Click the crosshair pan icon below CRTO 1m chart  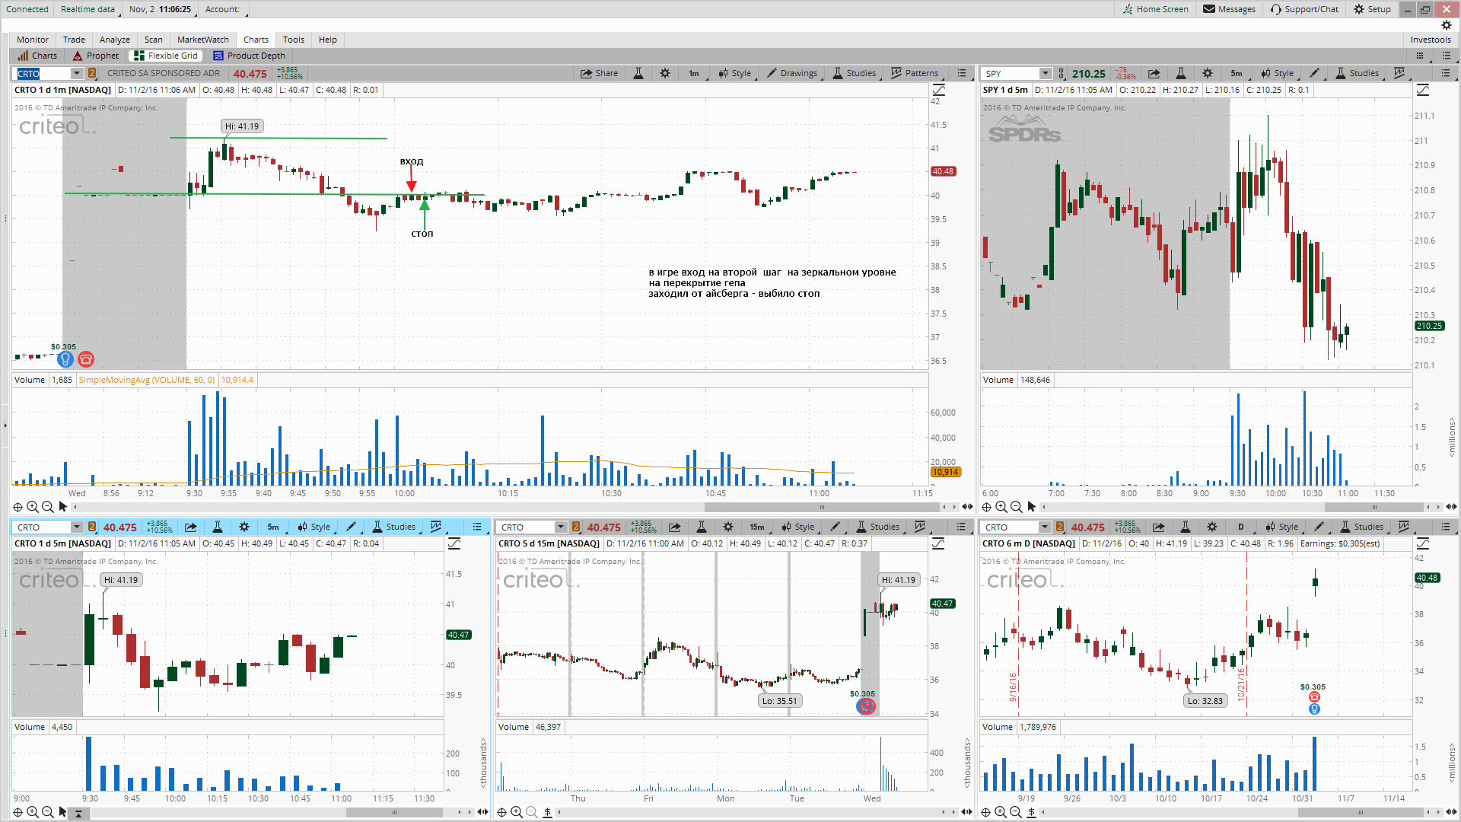(18, 507)
